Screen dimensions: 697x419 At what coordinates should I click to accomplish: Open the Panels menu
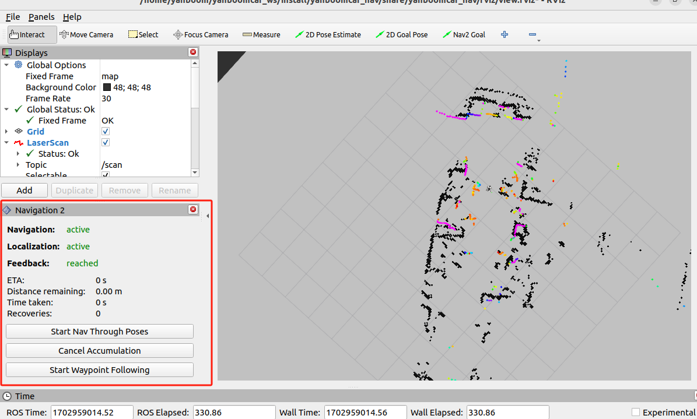coord(41,17)
